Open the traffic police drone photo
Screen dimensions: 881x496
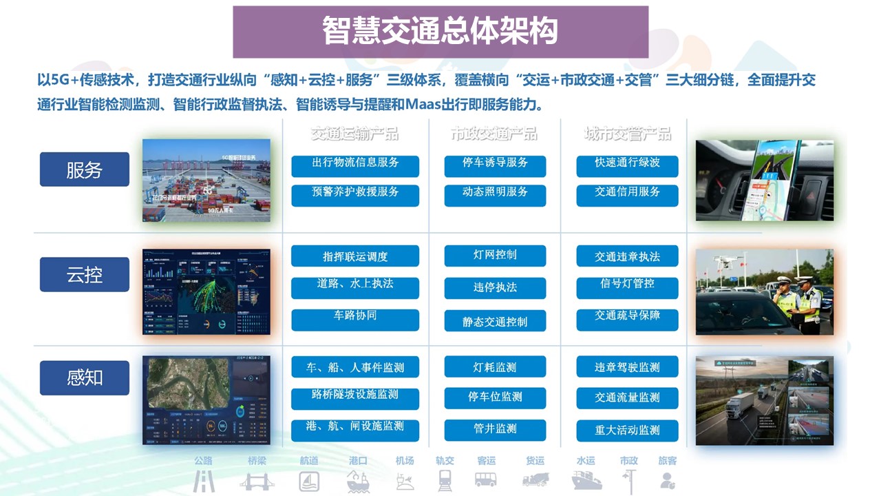point(764,292)
